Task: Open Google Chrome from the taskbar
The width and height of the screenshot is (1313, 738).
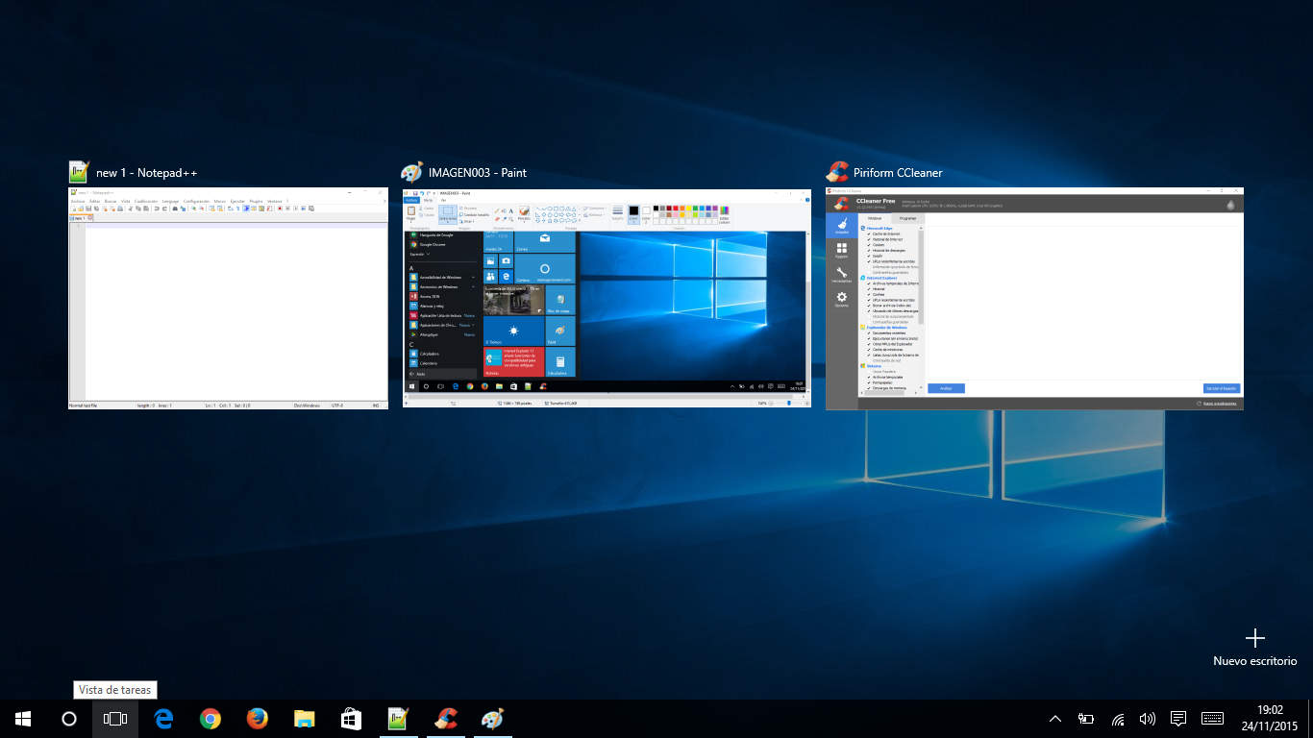Action: [x=211, y=719]
